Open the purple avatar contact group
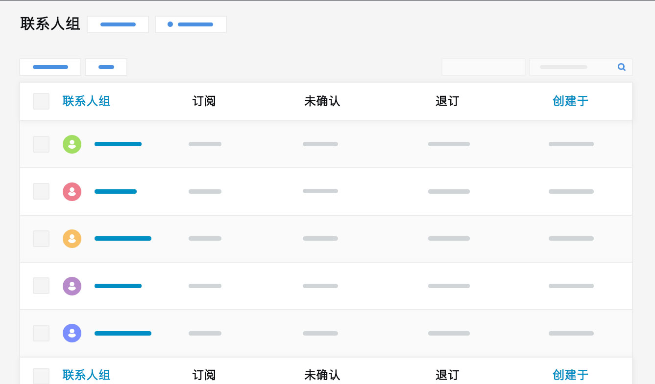Image resolution: width=655 pixels, height=384 pixels. (72, 286)
